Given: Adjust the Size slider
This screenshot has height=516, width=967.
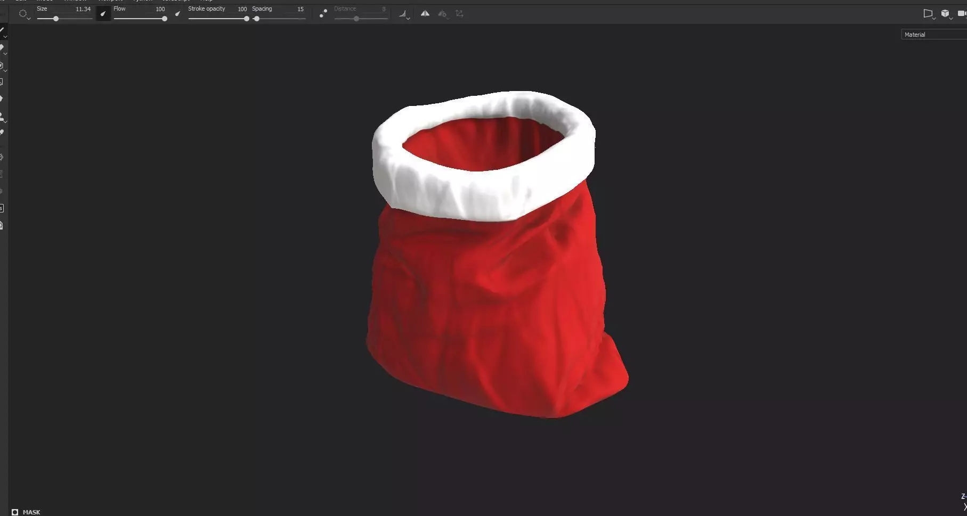Looking at the screenshot, I should [64, 19].
